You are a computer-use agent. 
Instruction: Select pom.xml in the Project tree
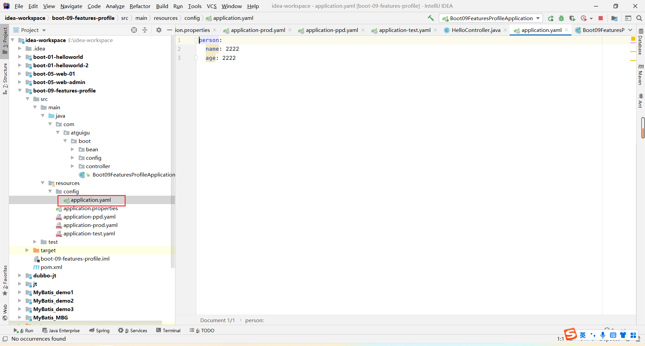pos(51,267)
